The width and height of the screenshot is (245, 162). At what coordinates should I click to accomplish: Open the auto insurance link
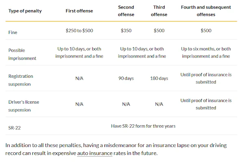point(95,153)
